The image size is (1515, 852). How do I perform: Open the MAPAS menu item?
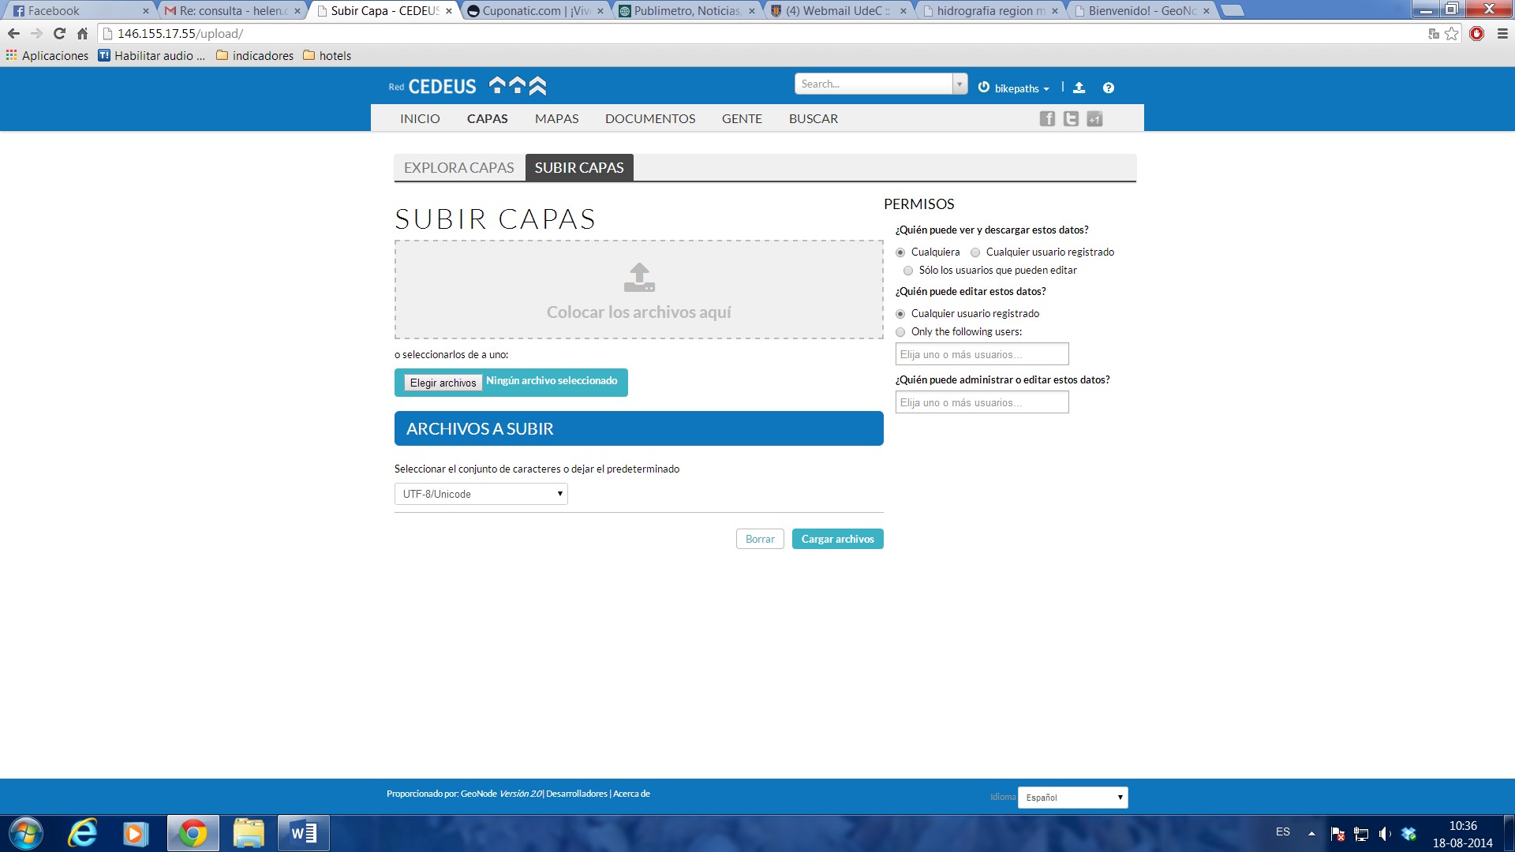(x=556, y=118)
